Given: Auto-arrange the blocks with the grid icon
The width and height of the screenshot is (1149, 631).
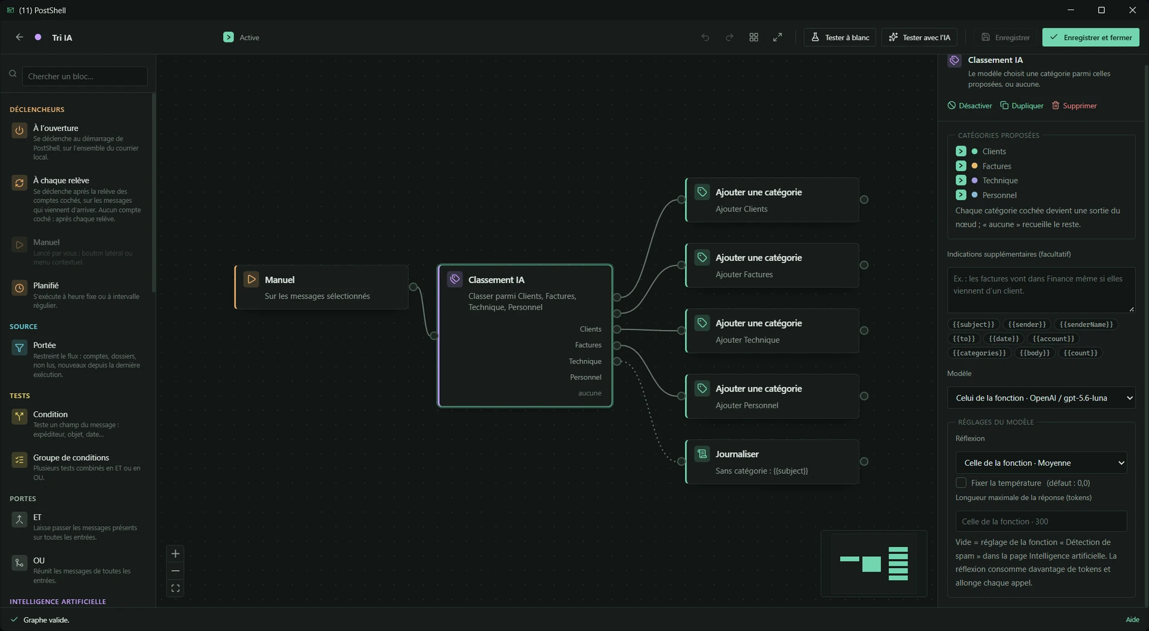Looking at the screenshot, I should [753, 37].
